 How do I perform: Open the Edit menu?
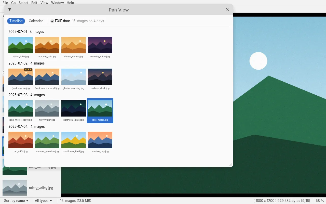tap(34, 3)
